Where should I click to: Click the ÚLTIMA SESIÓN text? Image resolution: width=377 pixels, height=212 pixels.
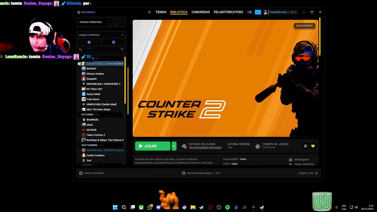click(x=239, y=144)
